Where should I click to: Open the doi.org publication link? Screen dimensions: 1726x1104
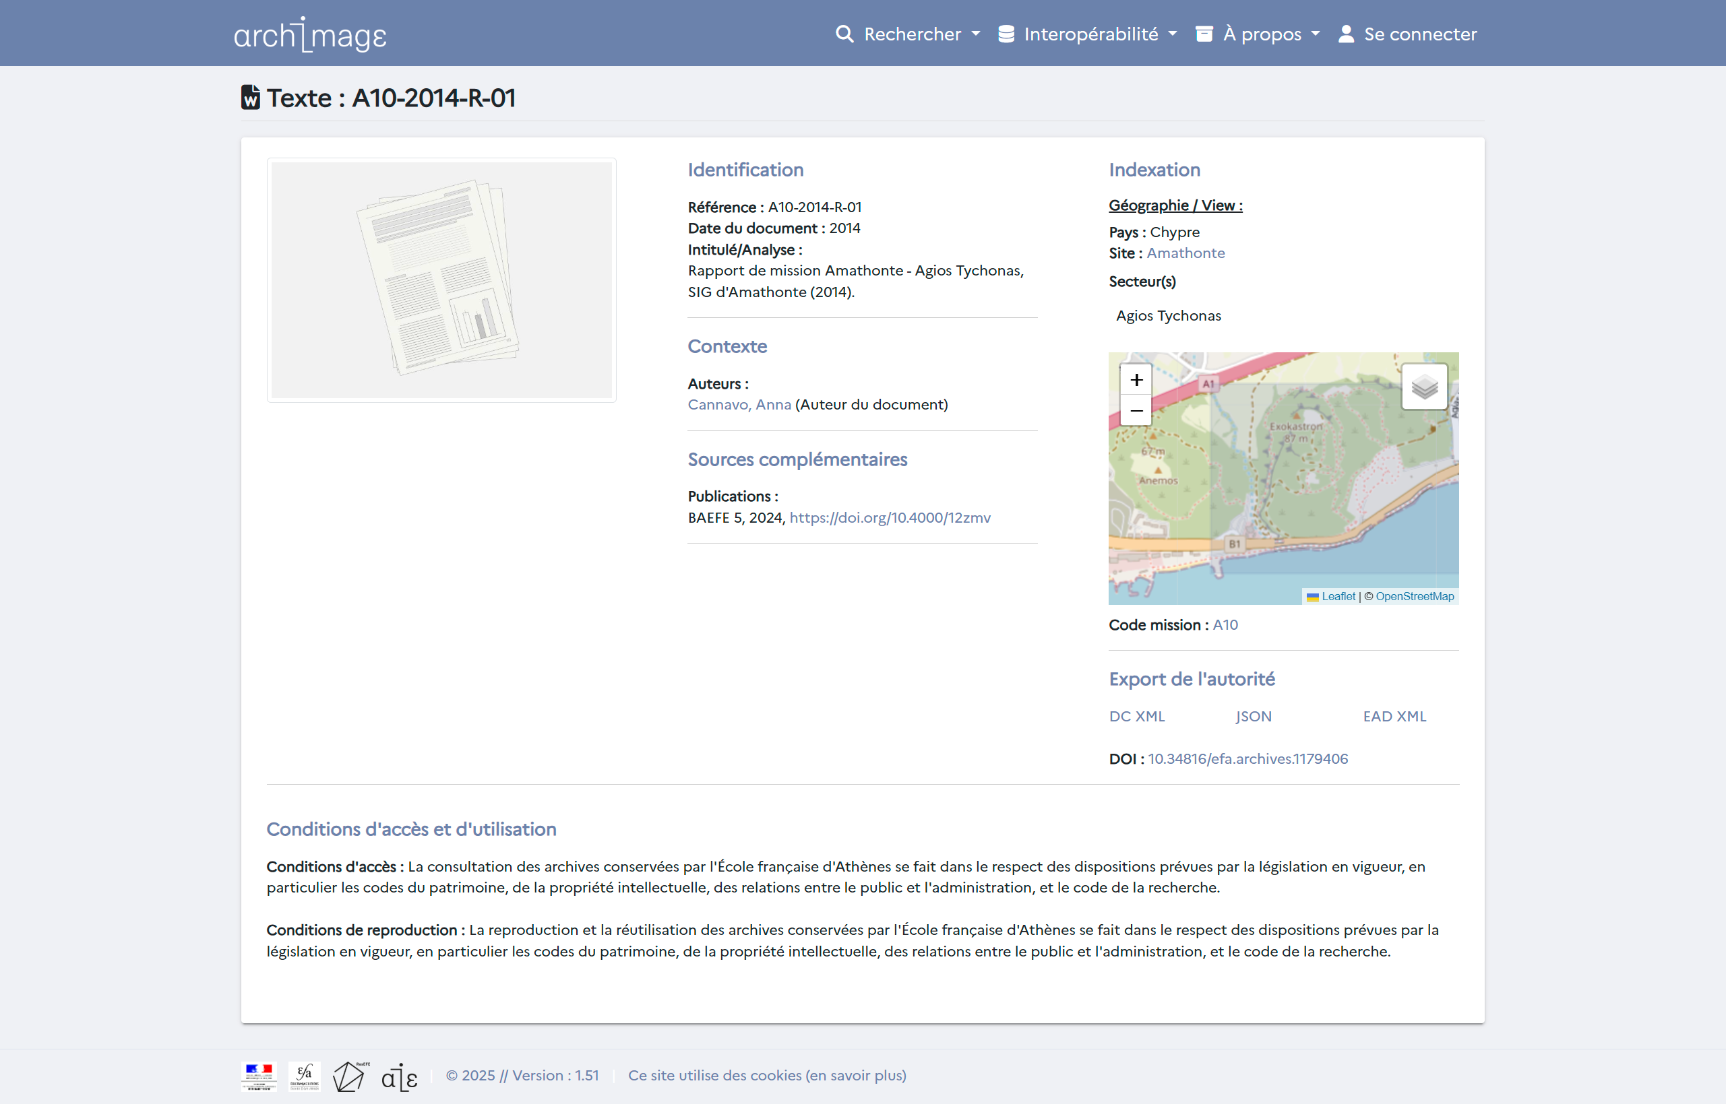click(889, 517)
